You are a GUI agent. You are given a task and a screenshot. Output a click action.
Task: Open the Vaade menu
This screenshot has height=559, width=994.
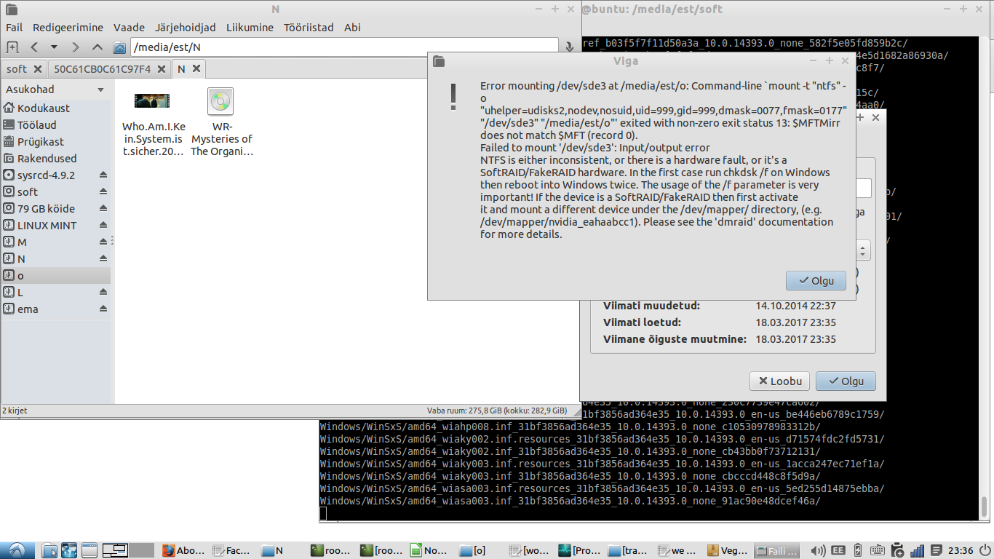130,28
